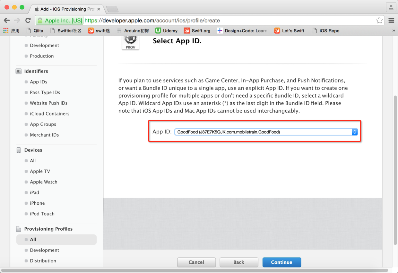Click the Identifiers section ID icon
The image size is (398, 273).
coord(19,71)
